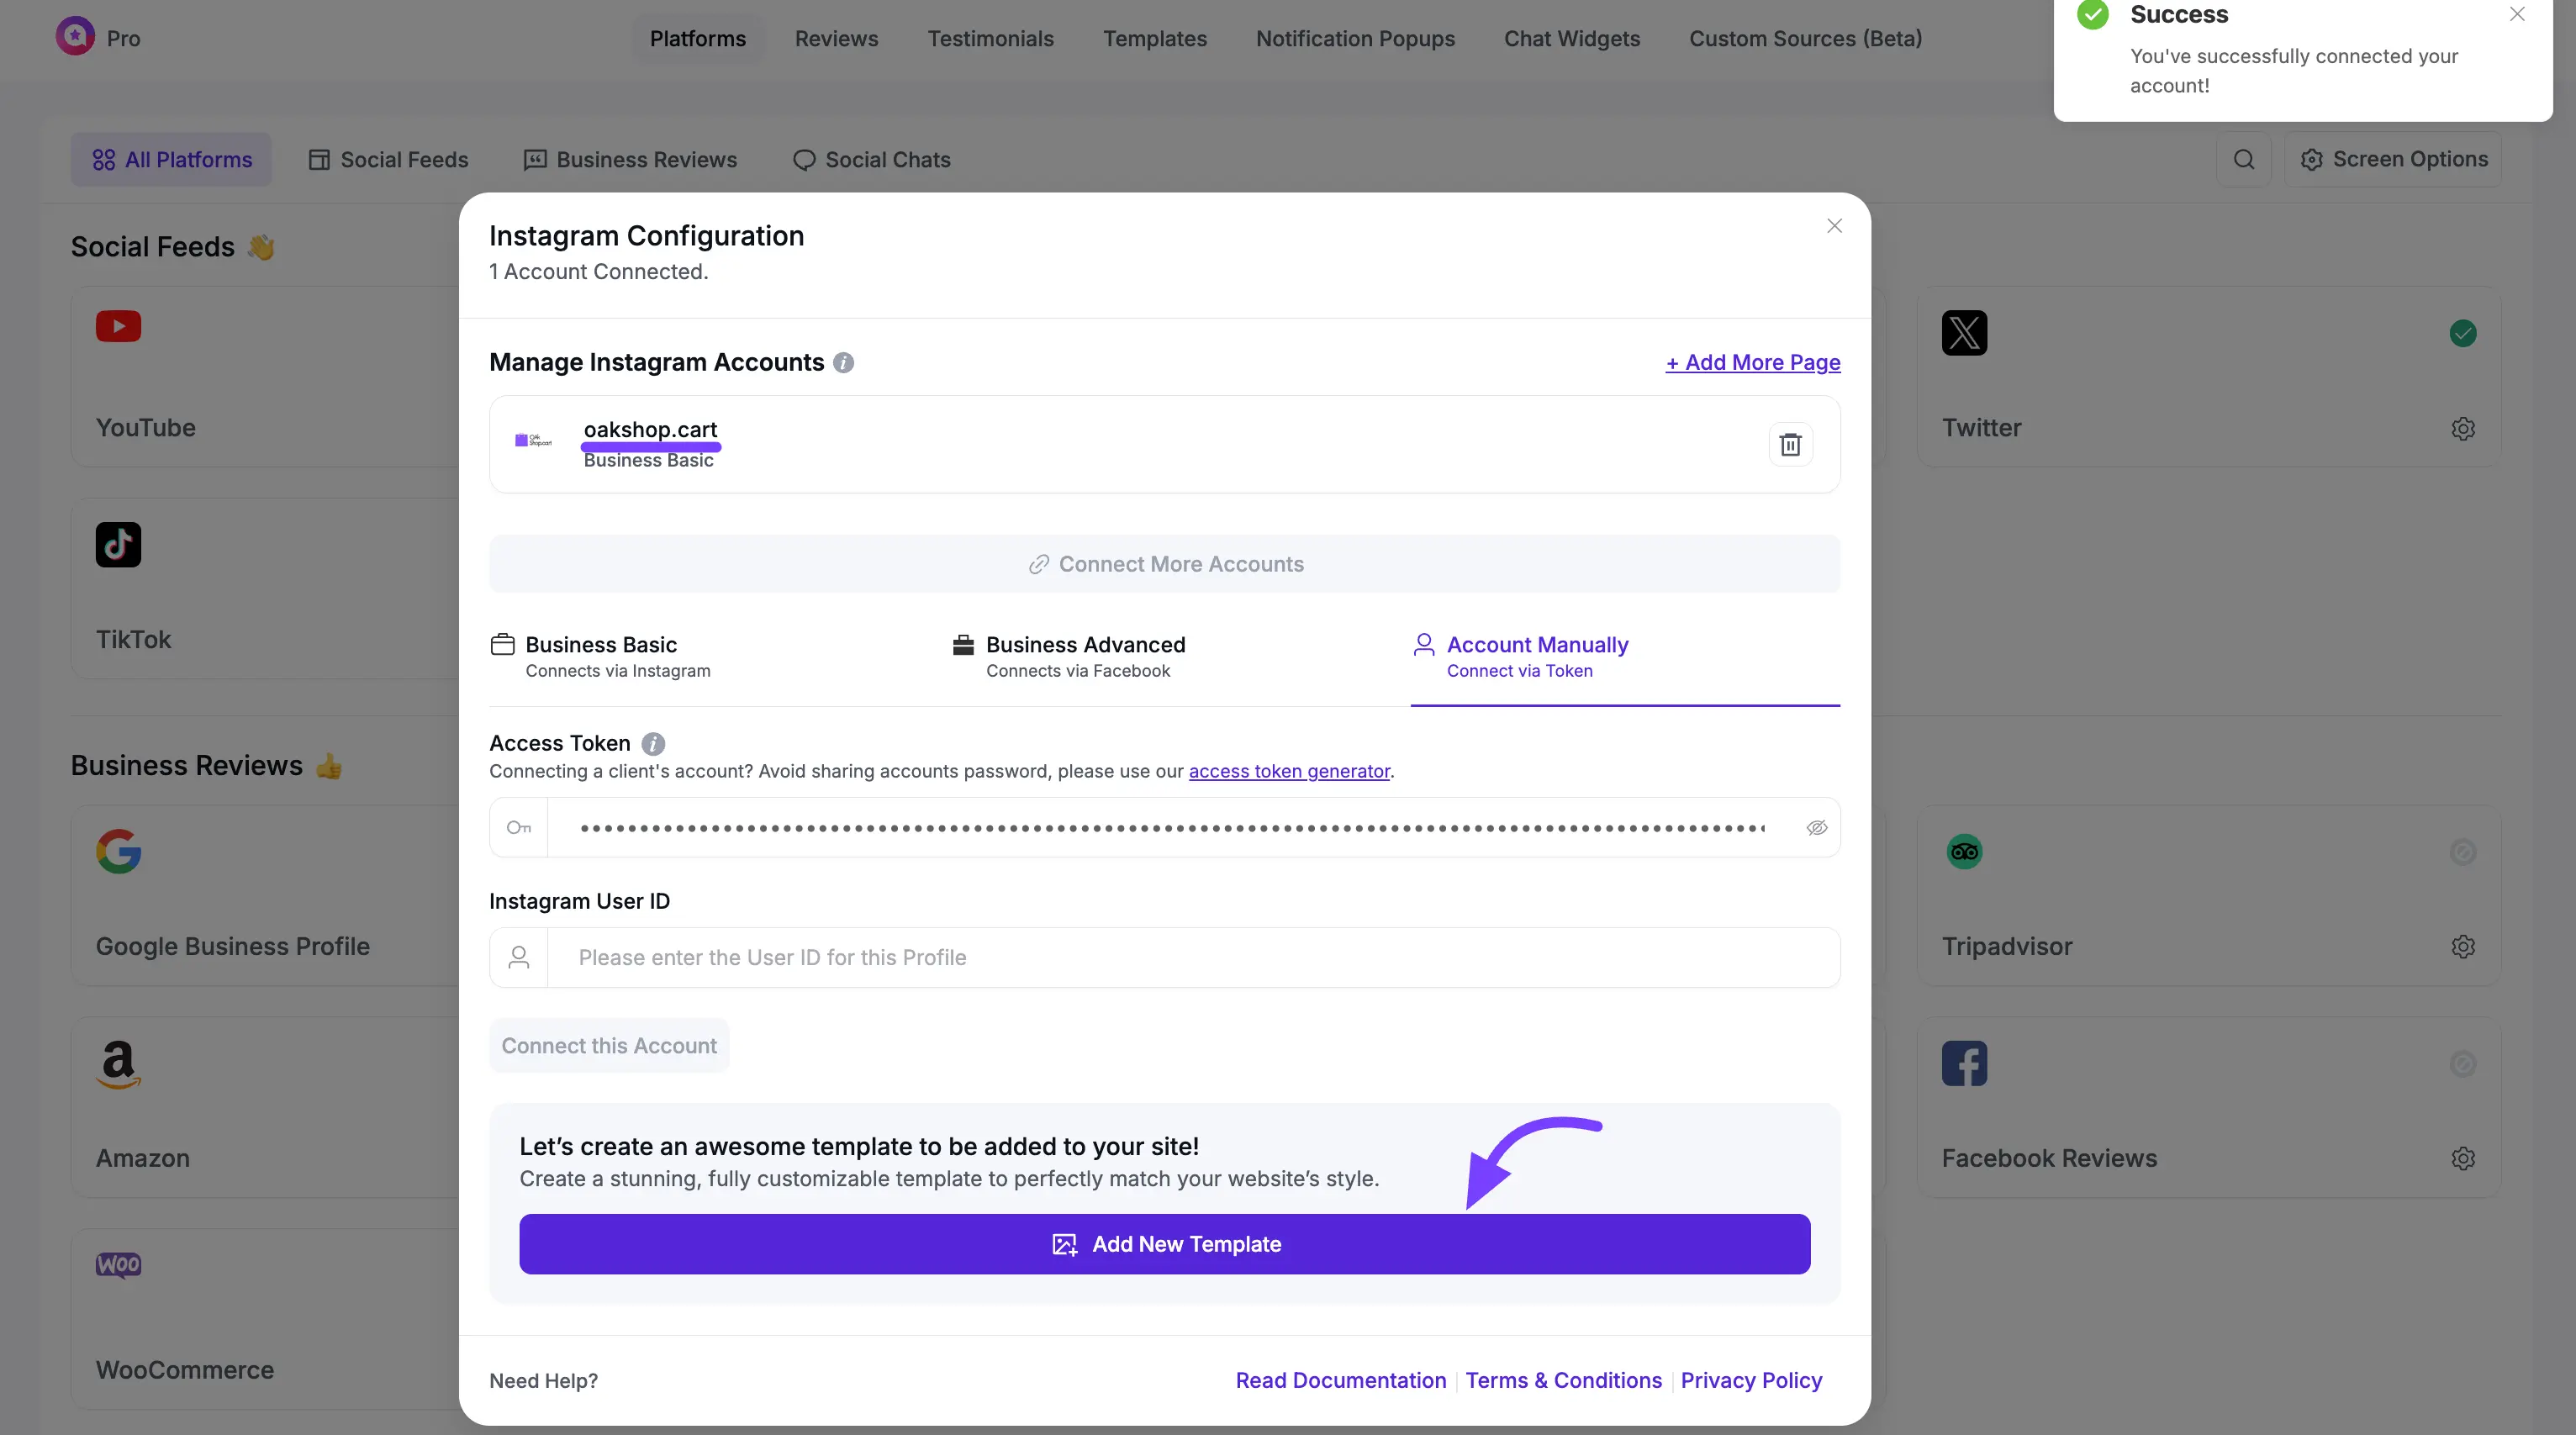Expand Screen Options panel

[2394, 159]
